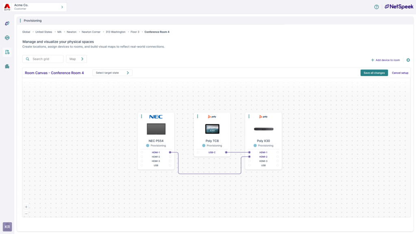Select Poly TC8 USB-C left port
This screenshot has height=234, width=416.
point(198,152)
